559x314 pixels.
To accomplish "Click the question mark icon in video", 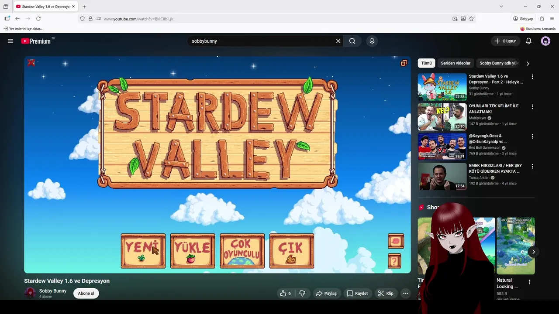I will click(394, 261).
